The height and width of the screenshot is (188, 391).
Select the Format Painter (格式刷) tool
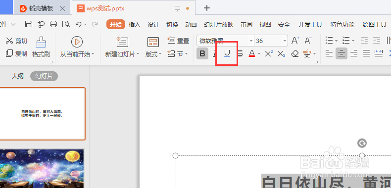click(x=41, y=47)
